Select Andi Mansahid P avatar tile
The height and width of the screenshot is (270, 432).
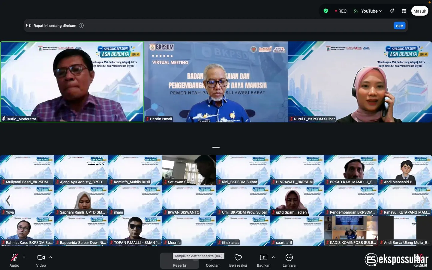(x=405, y=170)
